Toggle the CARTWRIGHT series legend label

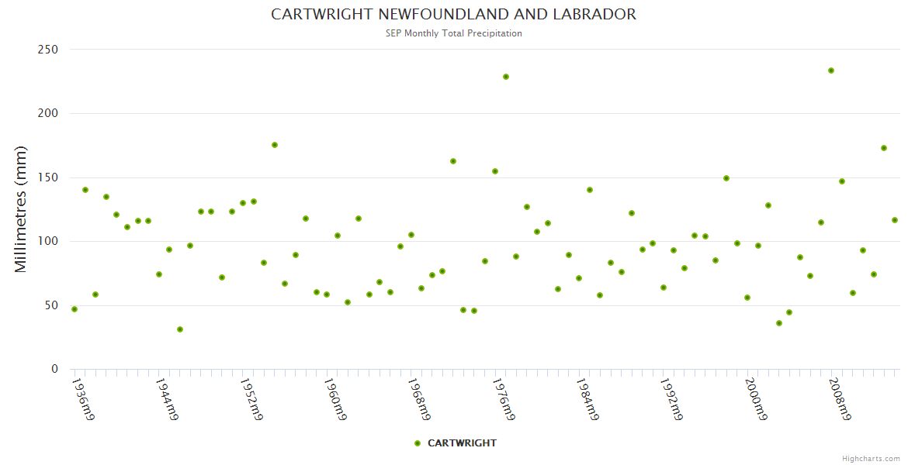(x=462, y=443)
